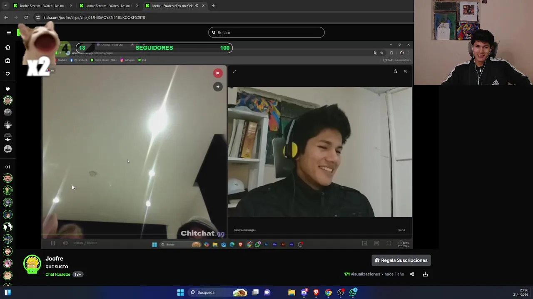Toggle theater mode in clip player

tap(377, 243)
